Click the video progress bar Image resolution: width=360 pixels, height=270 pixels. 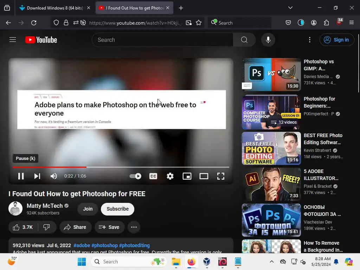tap(121, 167)
